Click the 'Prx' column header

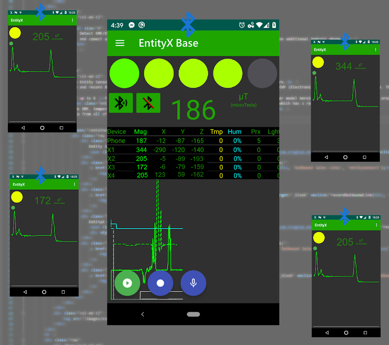tap(256, 132)
